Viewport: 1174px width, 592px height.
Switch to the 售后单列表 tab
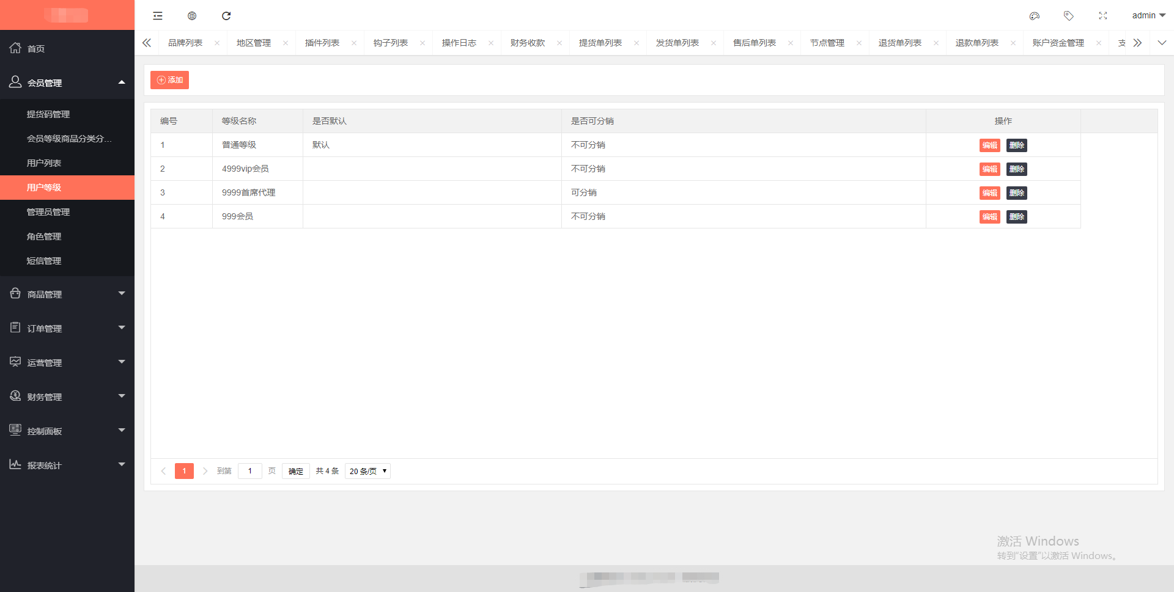pos(755,43)
